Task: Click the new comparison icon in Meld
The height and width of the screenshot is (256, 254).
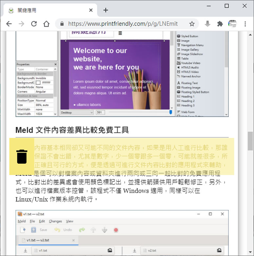Action: tap(23, 230)
